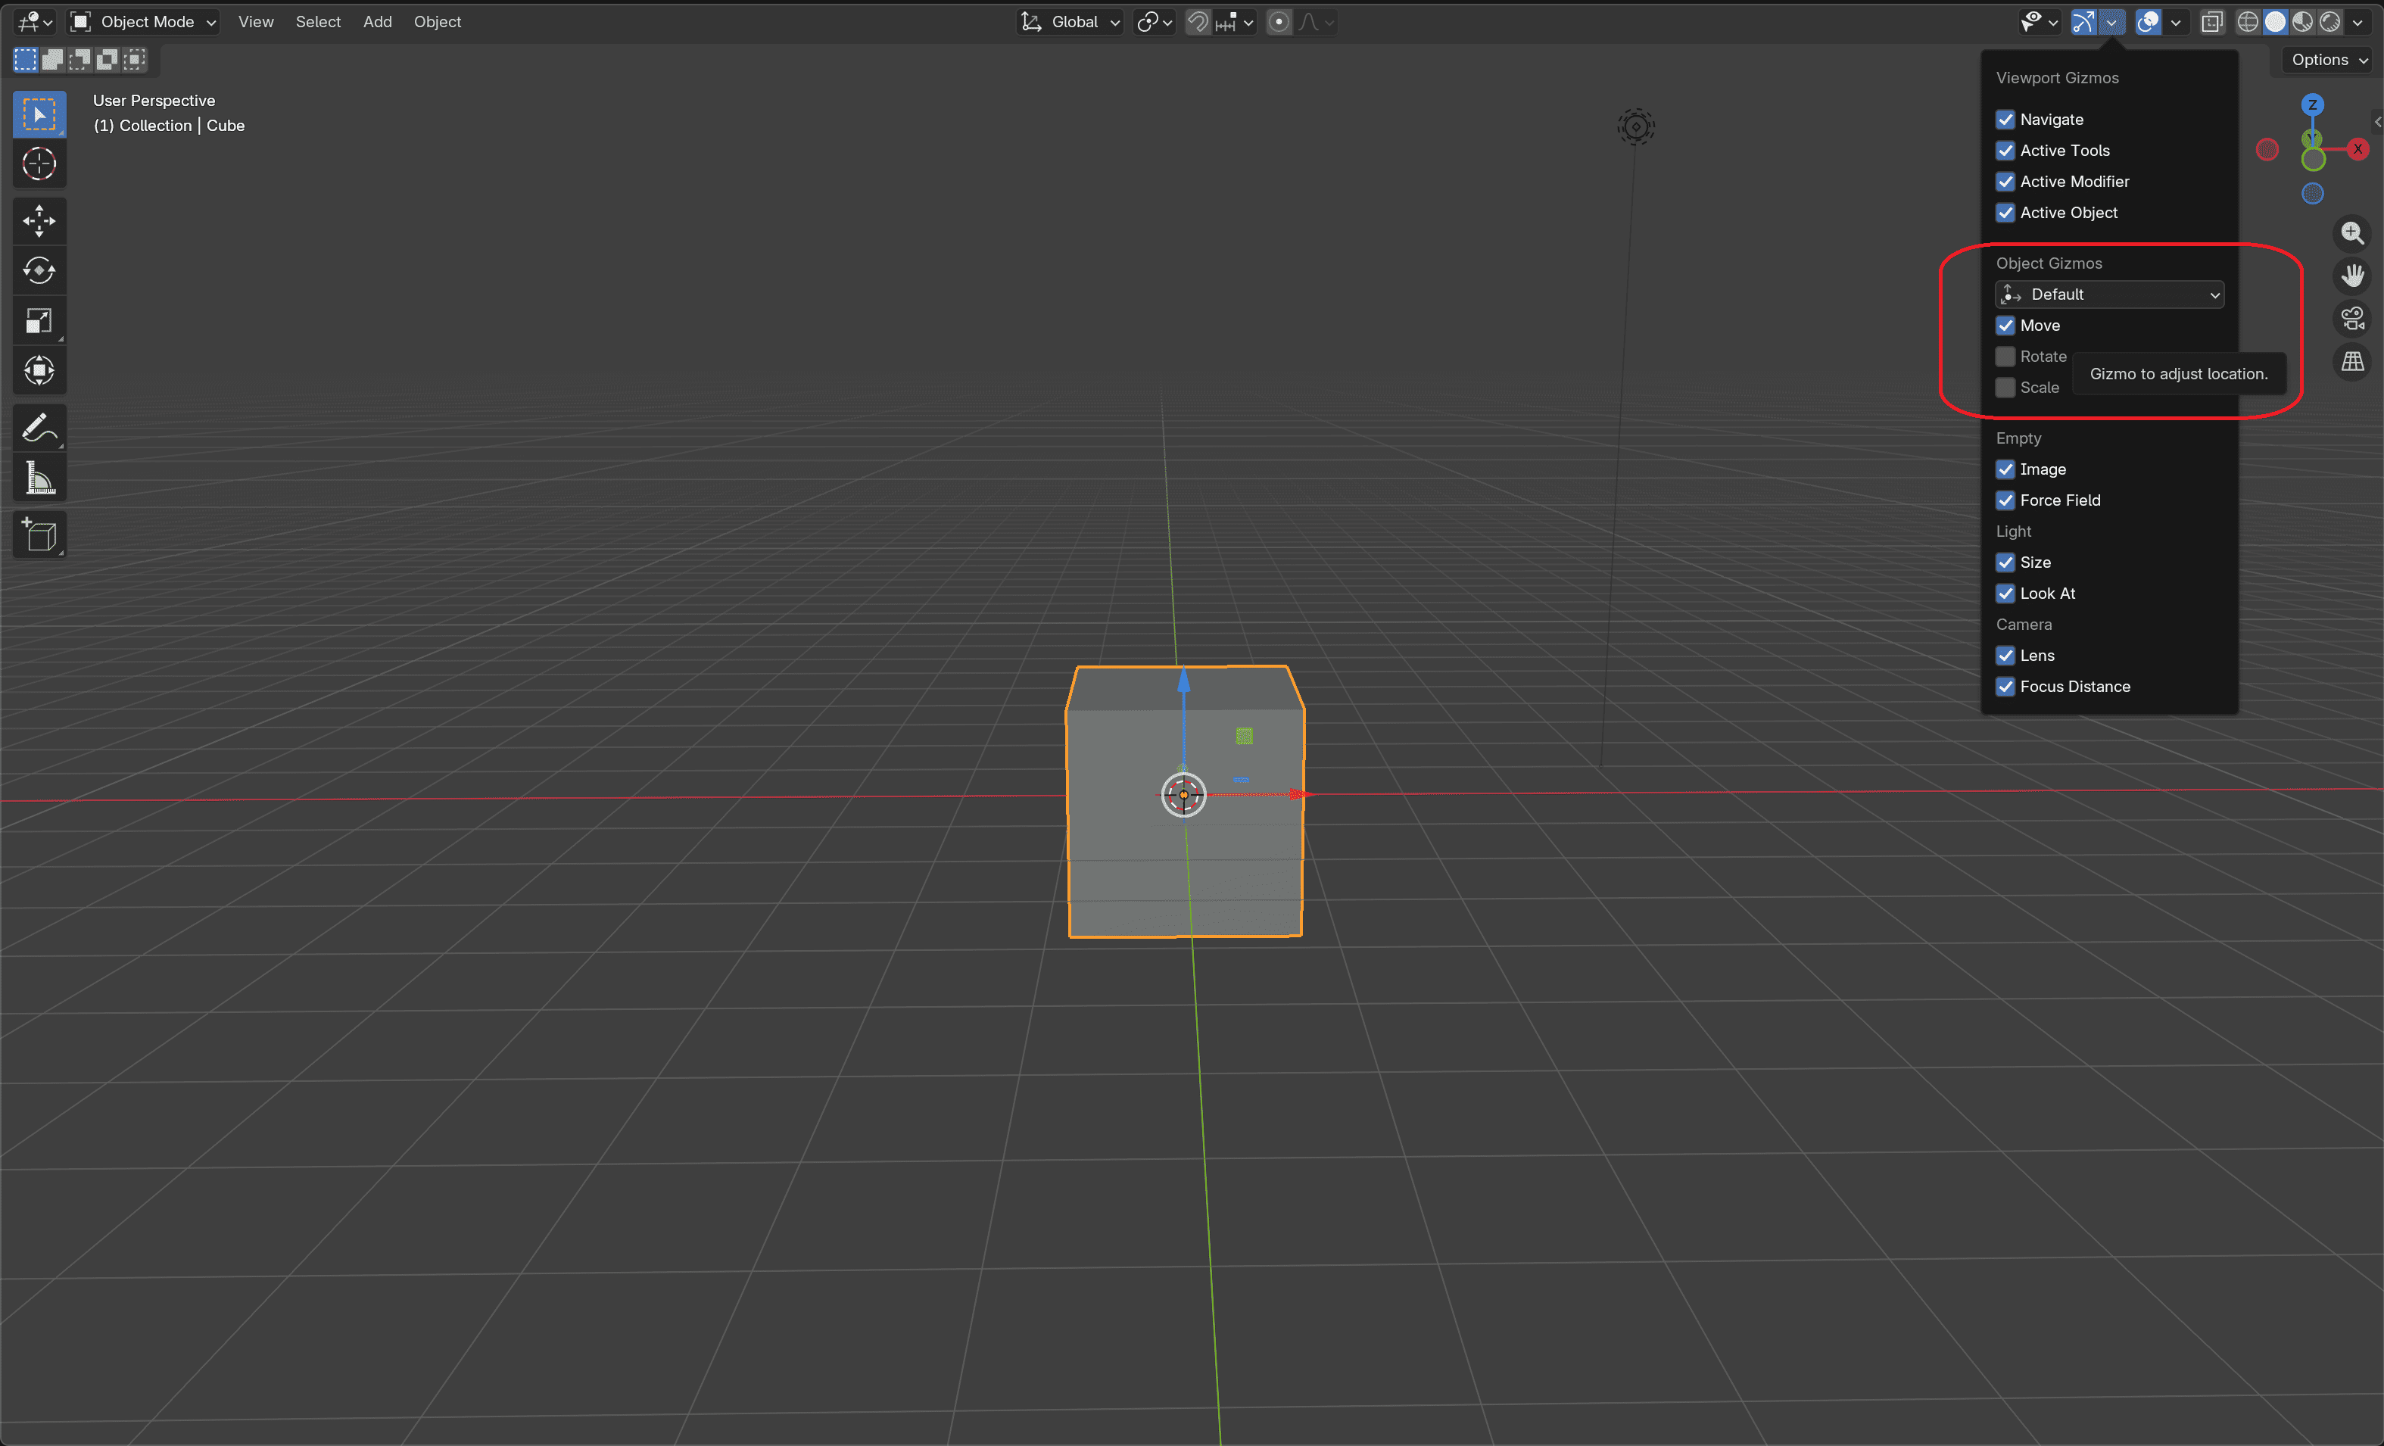Toggle the snapping magnet icon
Viewport: 2384px width, 1446px height.
(x=1198, y=21)
